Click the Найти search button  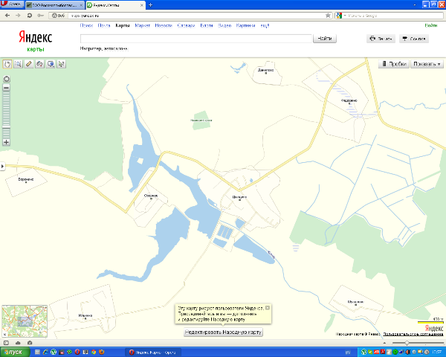(x=325, y=39)
